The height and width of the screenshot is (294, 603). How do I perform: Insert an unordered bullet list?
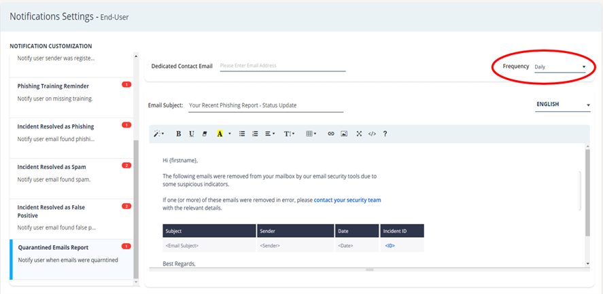click(242, 134)
